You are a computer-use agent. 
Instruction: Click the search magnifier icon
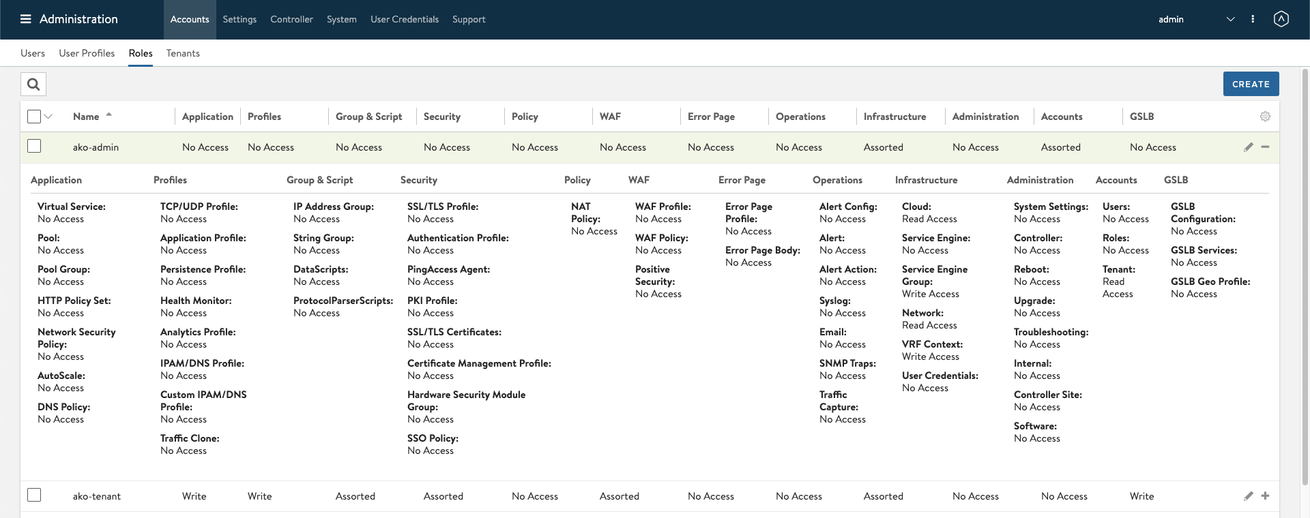point(33,85)
